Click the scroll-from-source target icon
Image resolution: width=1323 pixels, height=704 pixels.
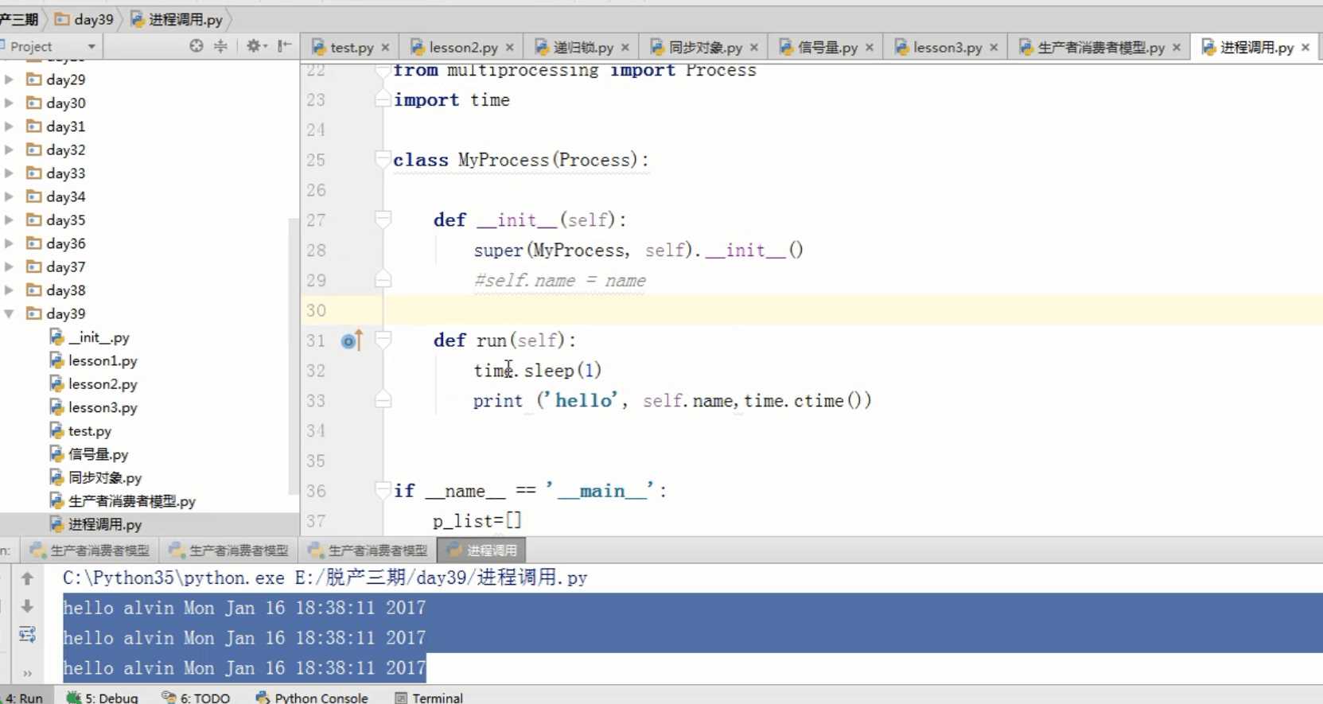(197, 46)
